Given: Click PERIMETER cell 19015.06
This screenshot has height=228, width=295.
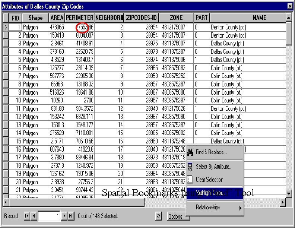Looking at the screenshot, I should (x=80, y=174).
